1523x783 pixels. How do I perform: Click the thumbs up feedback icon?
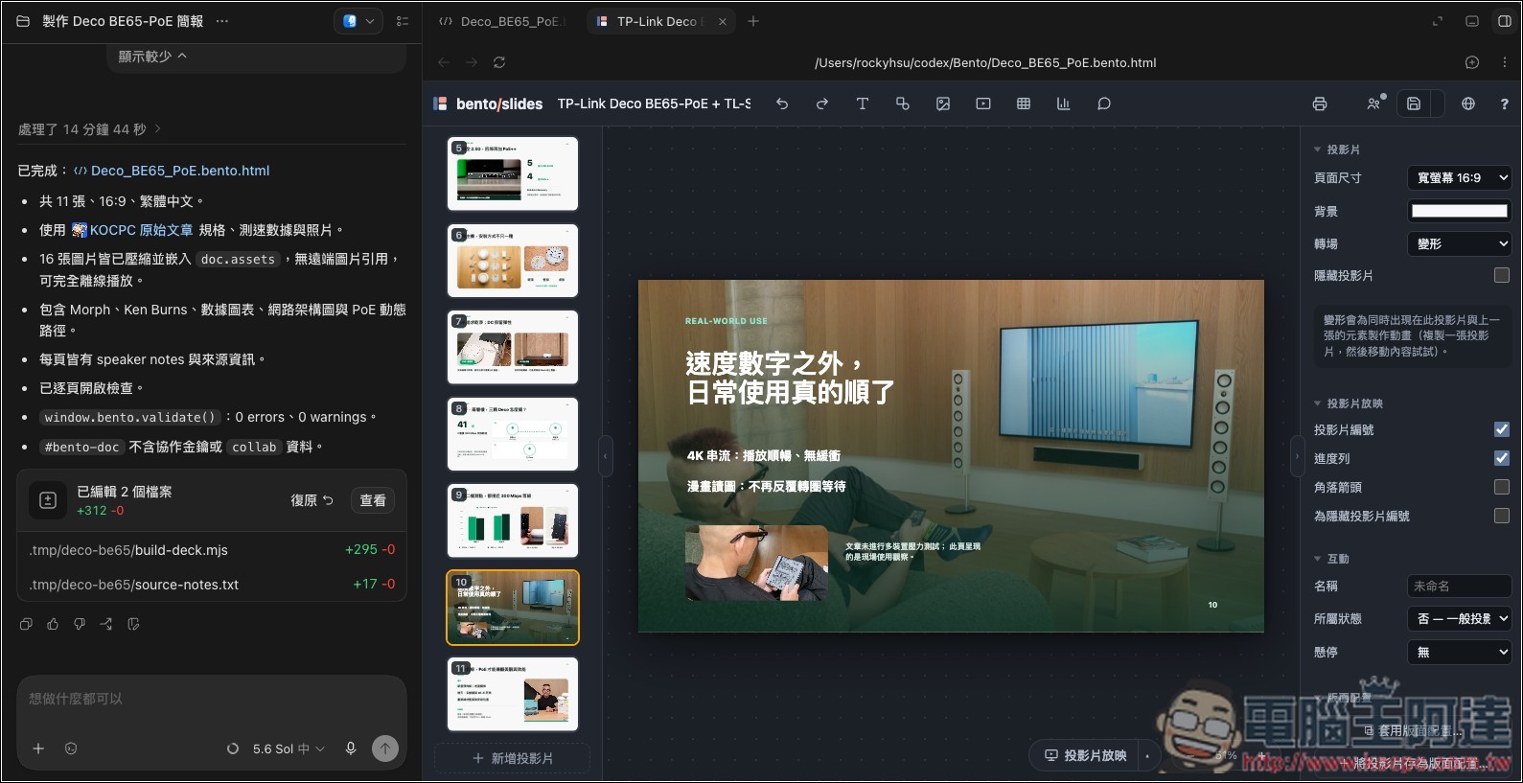pos(53,624)
